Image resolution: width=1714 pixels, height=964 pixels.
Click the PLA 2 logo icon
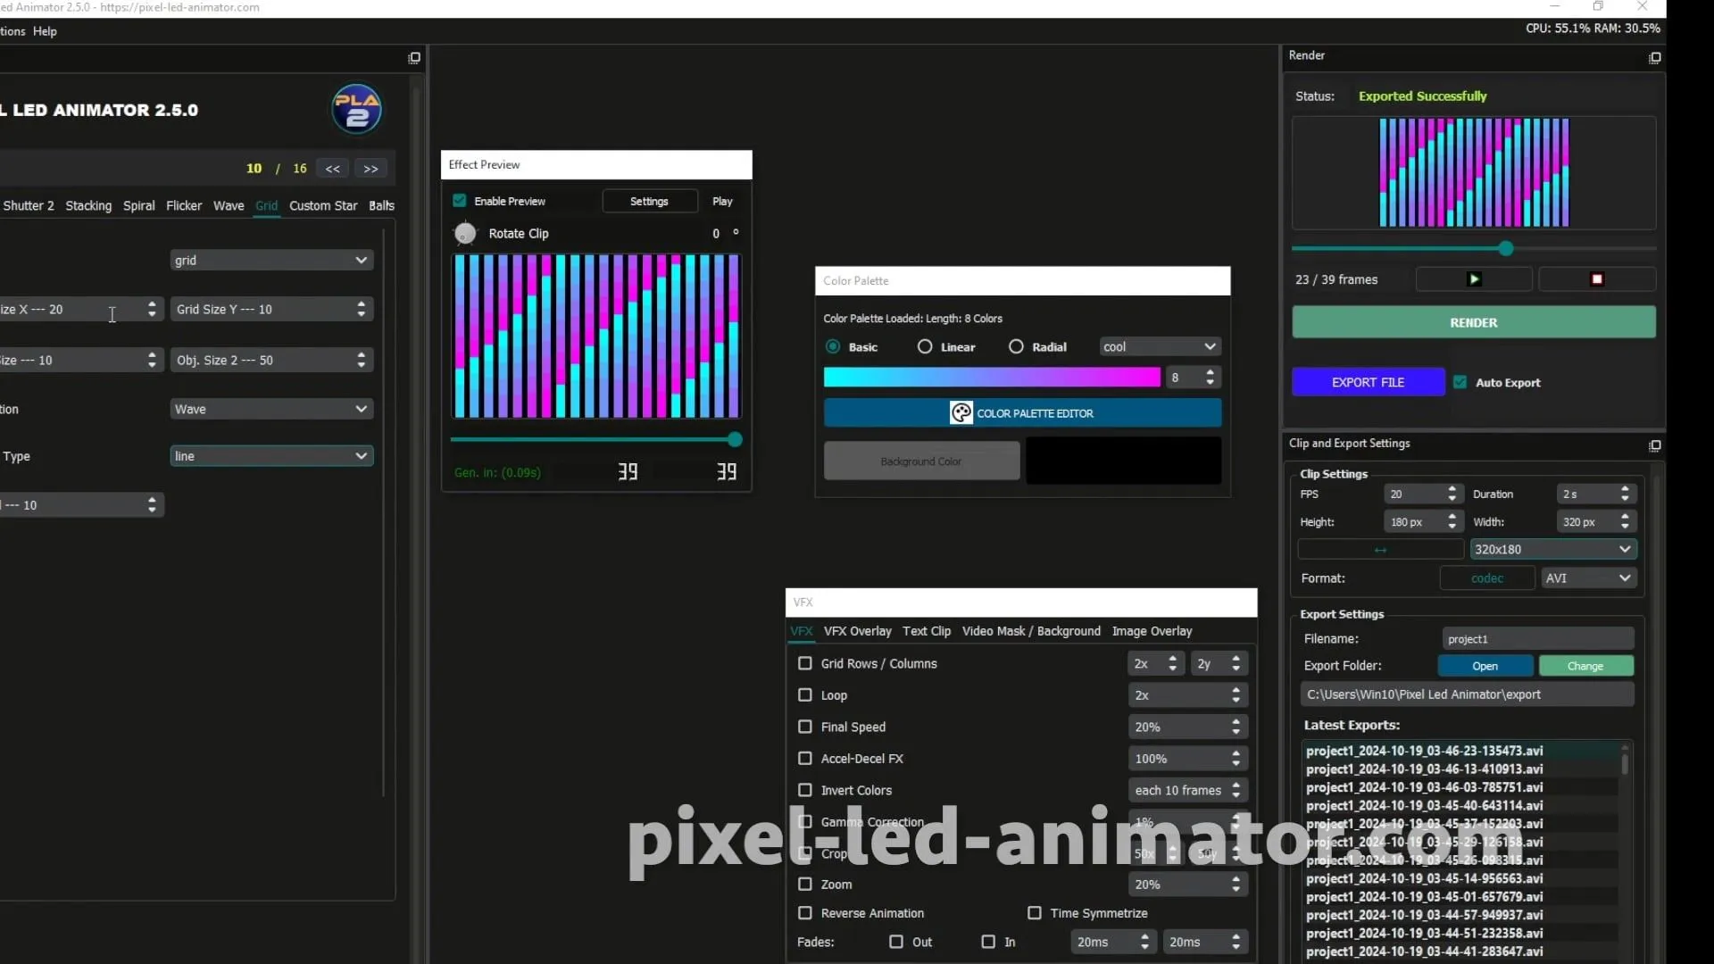pyautogui.click(x=357, y=109)
